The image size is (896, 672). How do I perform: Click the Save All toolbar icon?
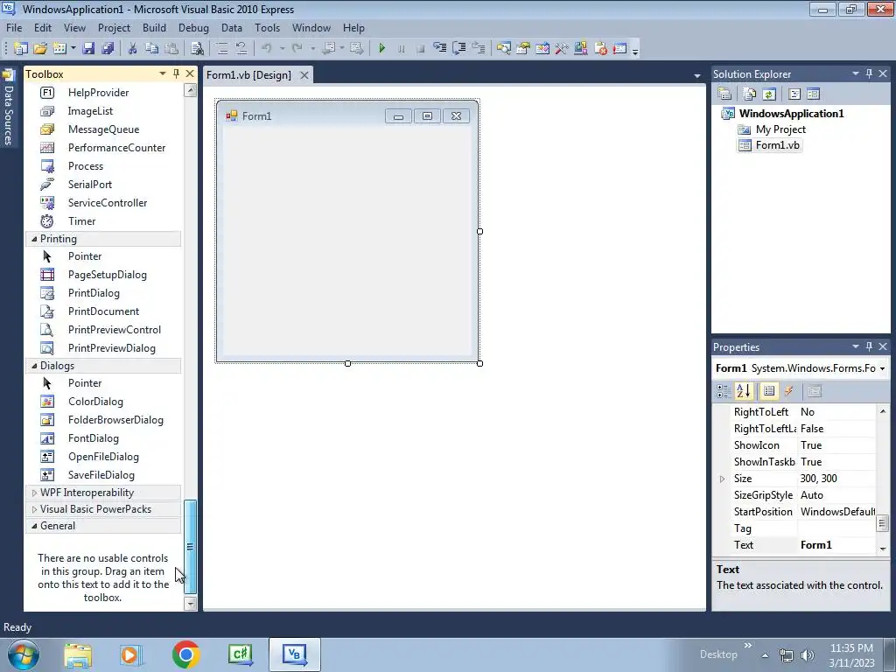[x=108, y=49]
